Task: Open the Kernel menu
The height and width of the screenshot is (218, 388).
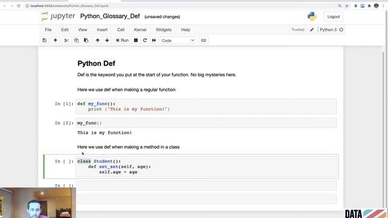Action: pos(140,30)
